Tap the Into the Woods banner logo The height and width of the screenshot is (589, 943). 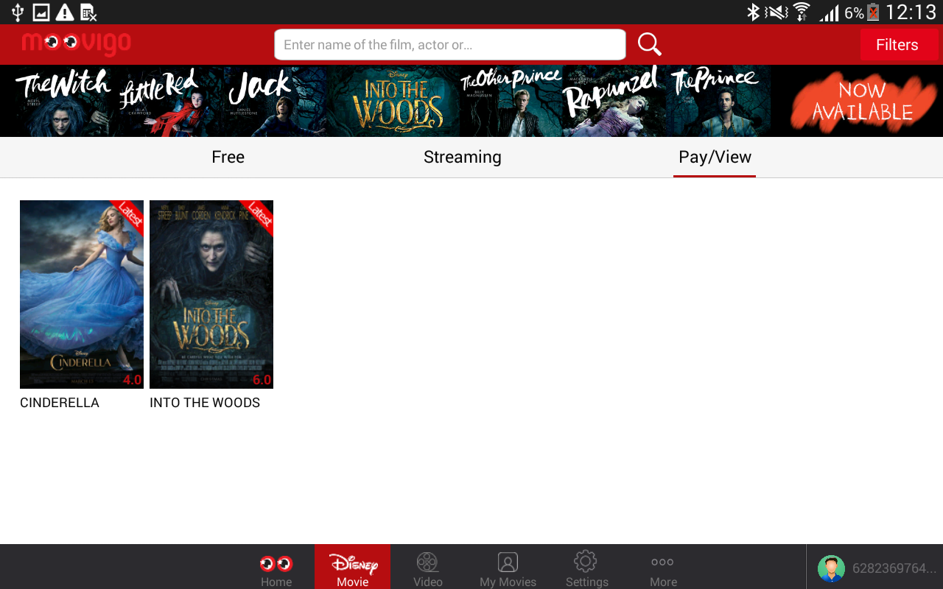click(398, 102)
